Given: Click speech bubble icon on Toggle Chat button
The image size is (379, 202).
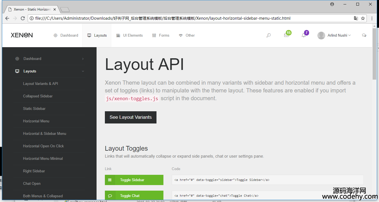Looking at the screenshot, I should tap(110, 196).
